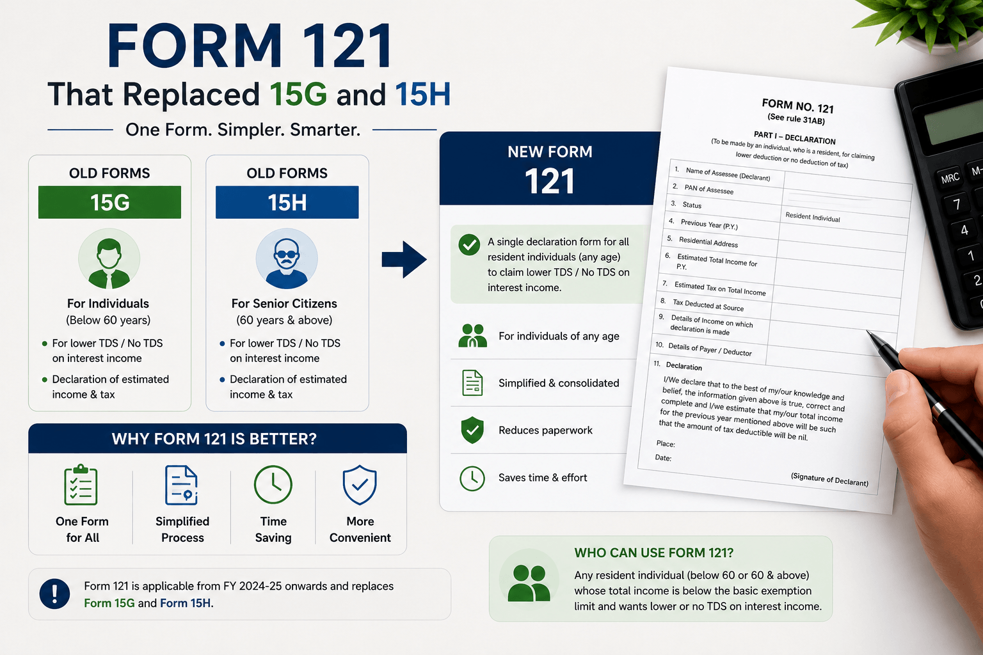
Task: Click the young individual avatar icon under 15G
Action: [x=109, y=259]
